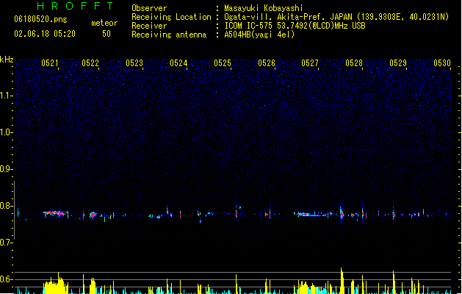The width and height of the screenshot is (462, 294).
Task: Click the kHz axis unit label
Action: tap(7, 60)
